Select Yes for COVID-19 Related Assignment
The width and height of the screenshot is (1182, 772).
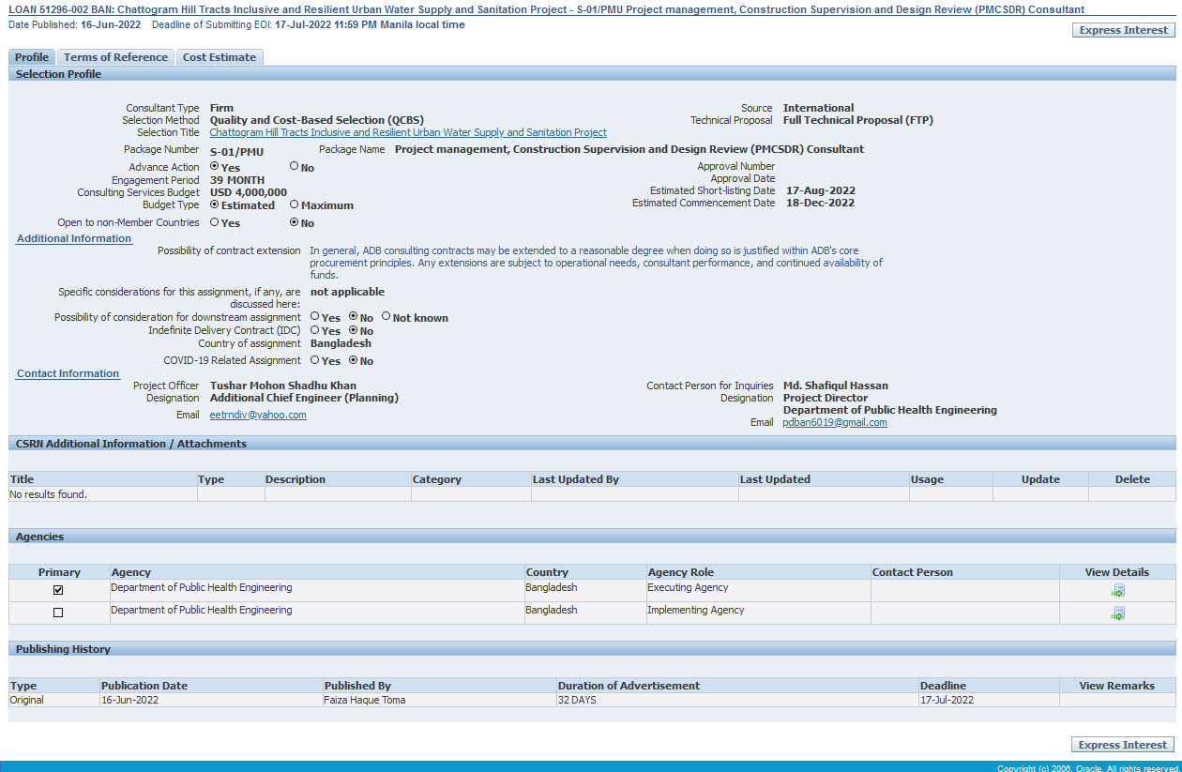point(315,360)
